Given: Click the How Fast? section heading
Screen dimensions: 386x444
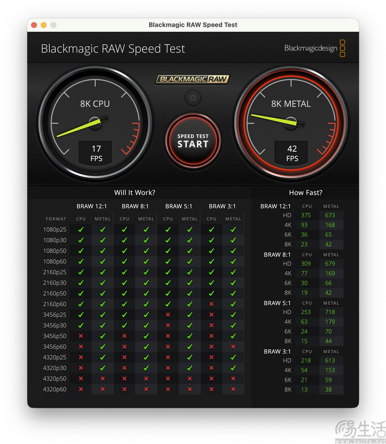Looking at the screenshot, I should (306, 193).
